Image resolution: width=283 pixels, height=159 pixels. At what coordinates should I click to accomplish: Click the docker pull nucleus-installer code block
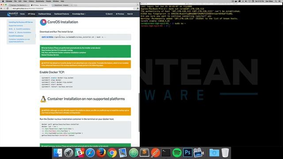(85, 130)
